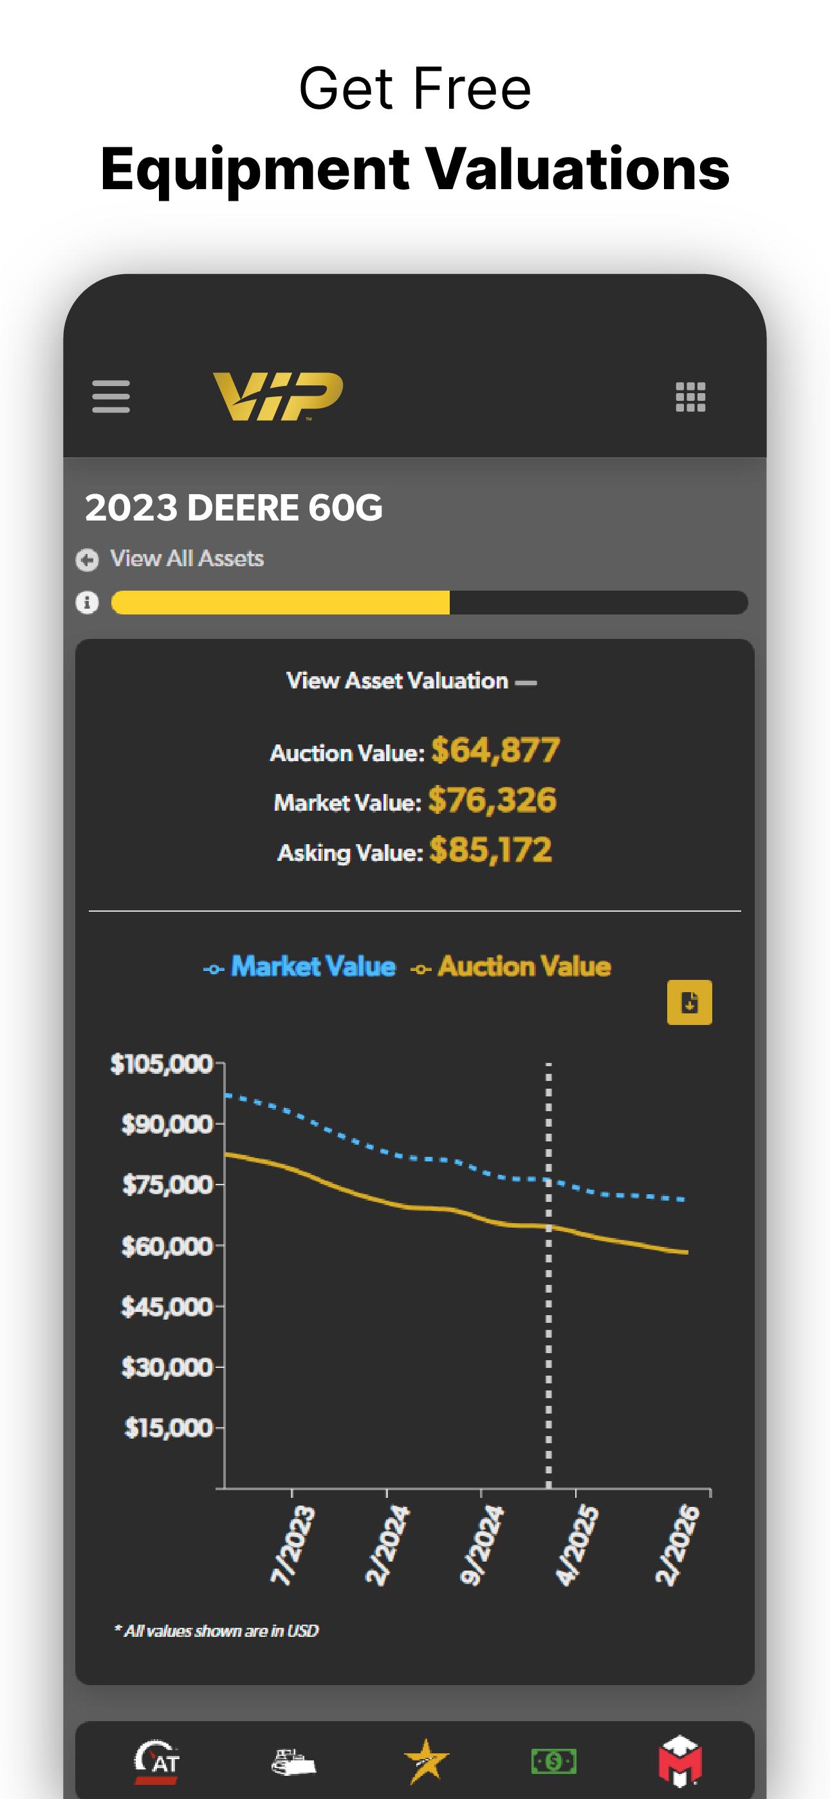Download the valuation chart

[689, 1002]
